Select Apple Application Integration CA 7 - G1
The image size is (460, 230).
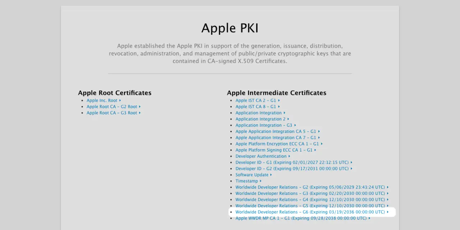(278, 138)
